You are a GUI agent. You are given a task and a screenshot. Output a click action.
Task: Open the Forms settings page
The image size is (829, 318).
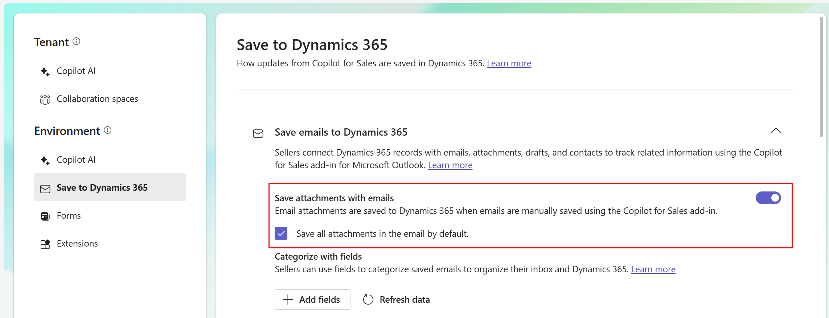pyautogui.click(x=110, y=216)
